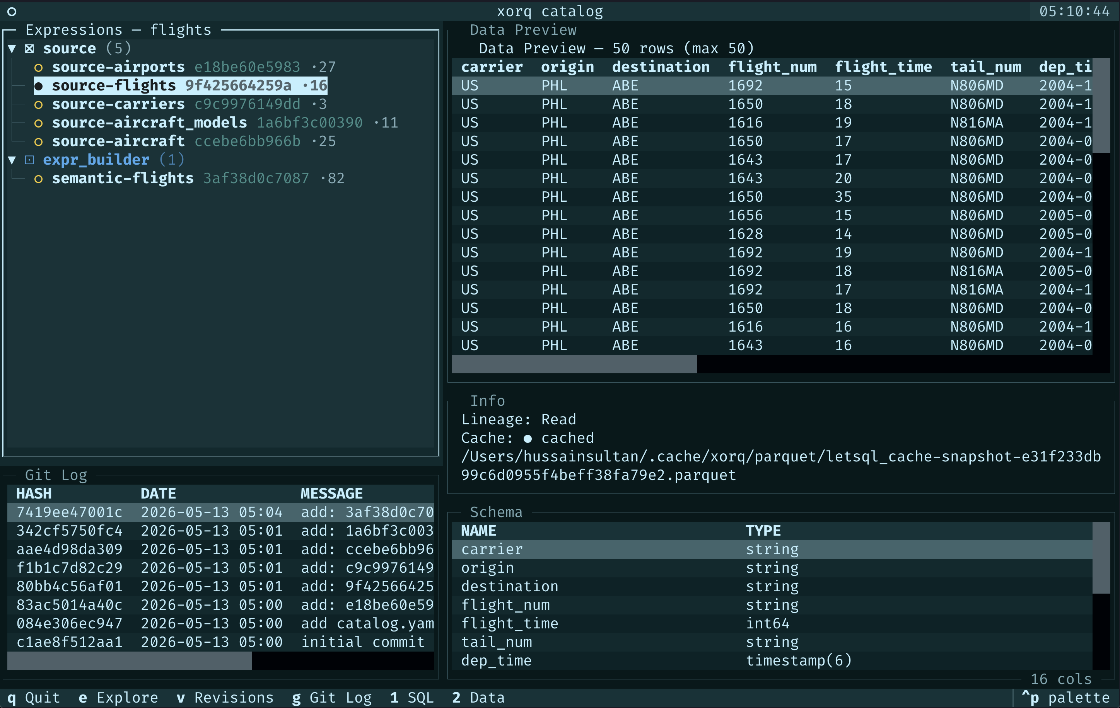Select the circle icon beside source-airports

click(39, 67)
